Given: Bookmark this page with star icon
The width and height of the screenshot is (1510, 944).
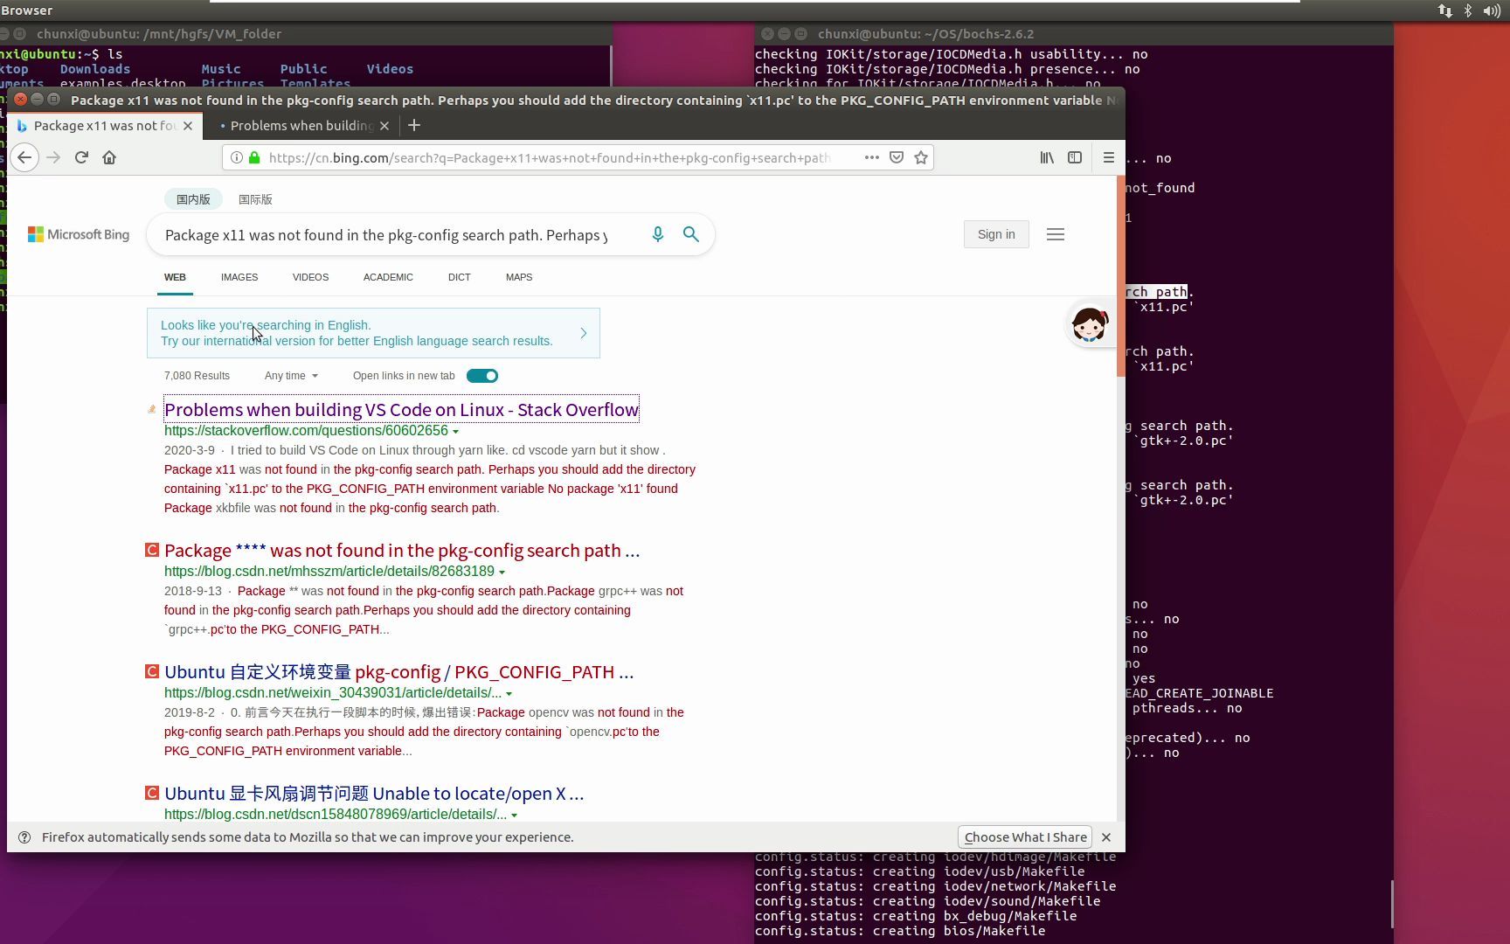Looking at the screenshot, I should [921, 158].
